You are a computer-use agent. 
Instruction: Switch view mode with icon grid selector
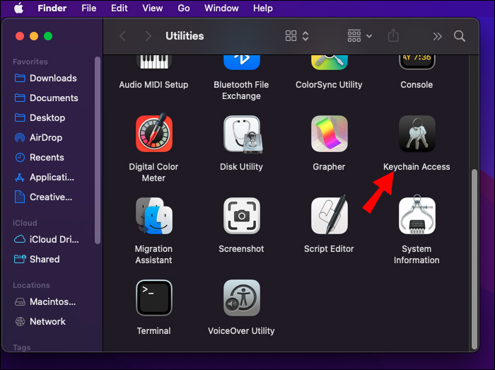pyautogui.click(x=297, y=36)
